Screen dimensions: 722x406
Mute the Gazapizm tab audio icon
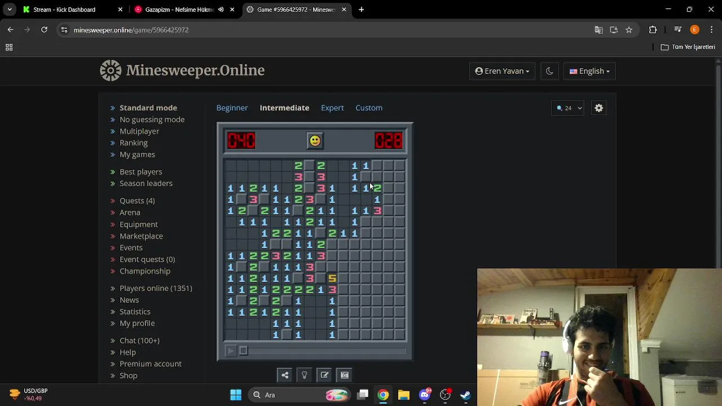pos(221,10)
